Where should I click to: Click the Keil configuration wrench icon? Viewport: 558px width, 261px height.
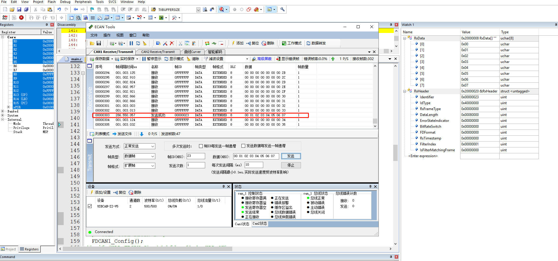pos(282,9)
